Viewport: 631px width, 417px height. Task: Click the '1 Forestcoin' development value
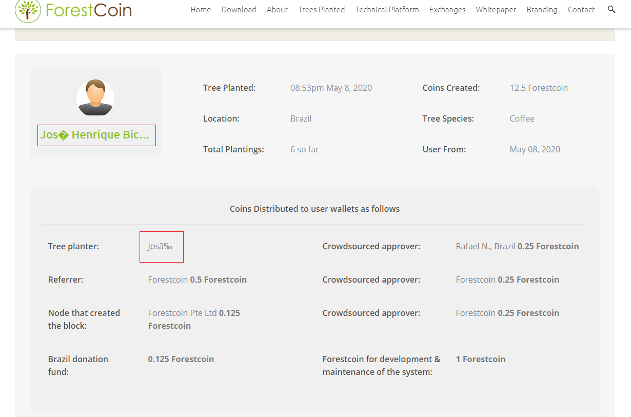pyautogui.click(x=481, y=359)
